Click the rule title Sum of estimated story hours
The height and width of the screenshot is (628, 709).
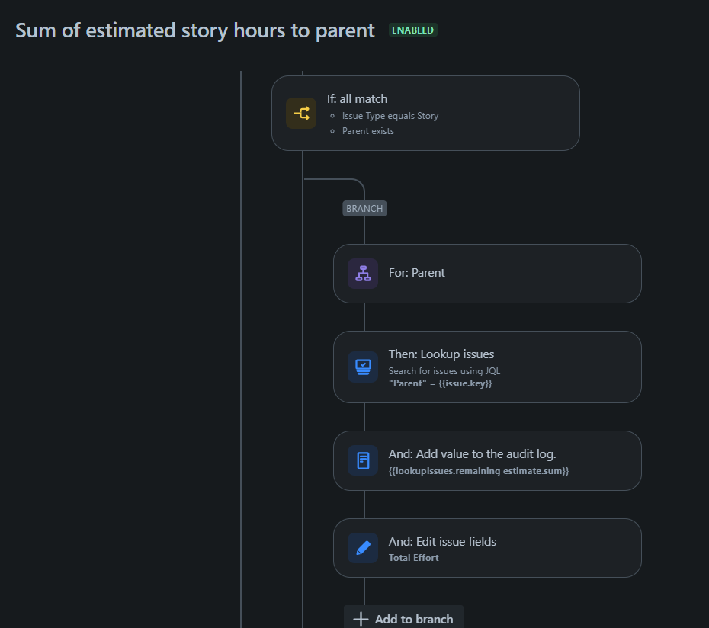pos(195,30)
